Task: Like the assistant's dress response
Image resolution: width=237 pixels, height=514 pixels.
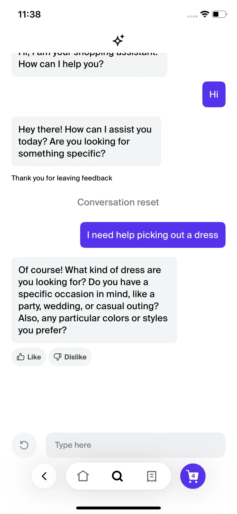Action: 29,357
